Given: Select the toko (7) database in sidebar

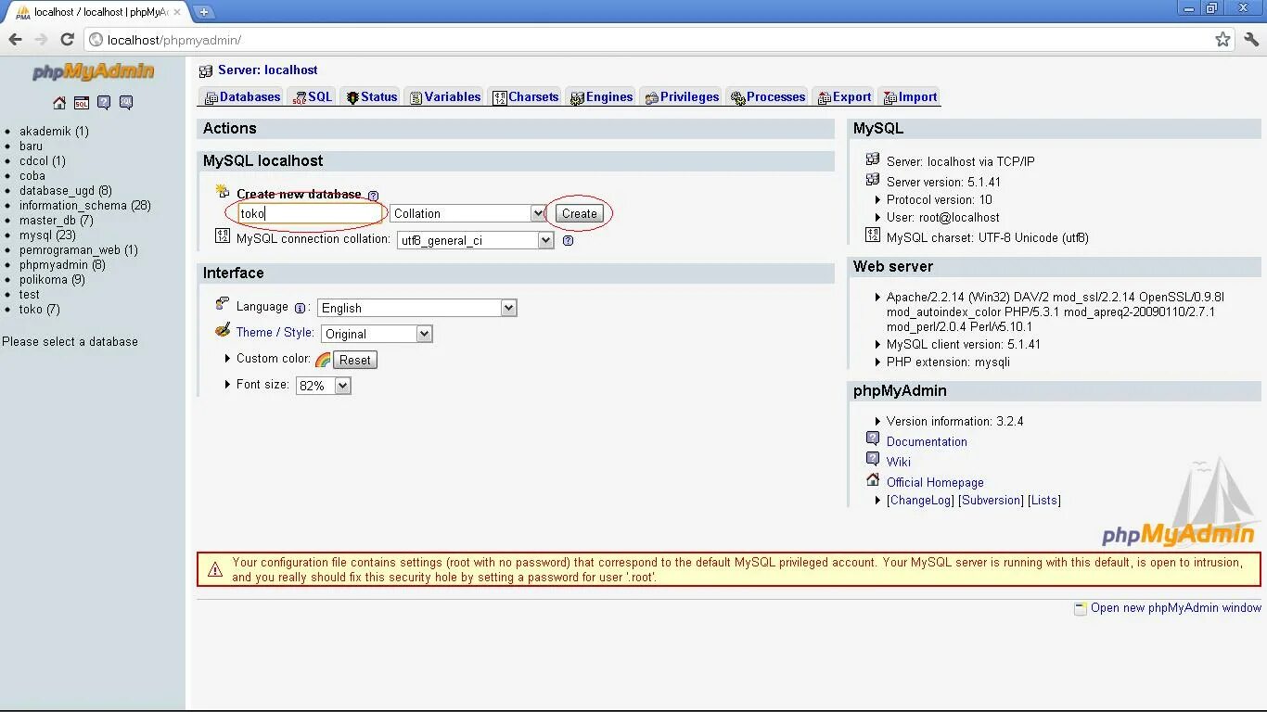Looking at the screenshot, I should coord(39,310).
